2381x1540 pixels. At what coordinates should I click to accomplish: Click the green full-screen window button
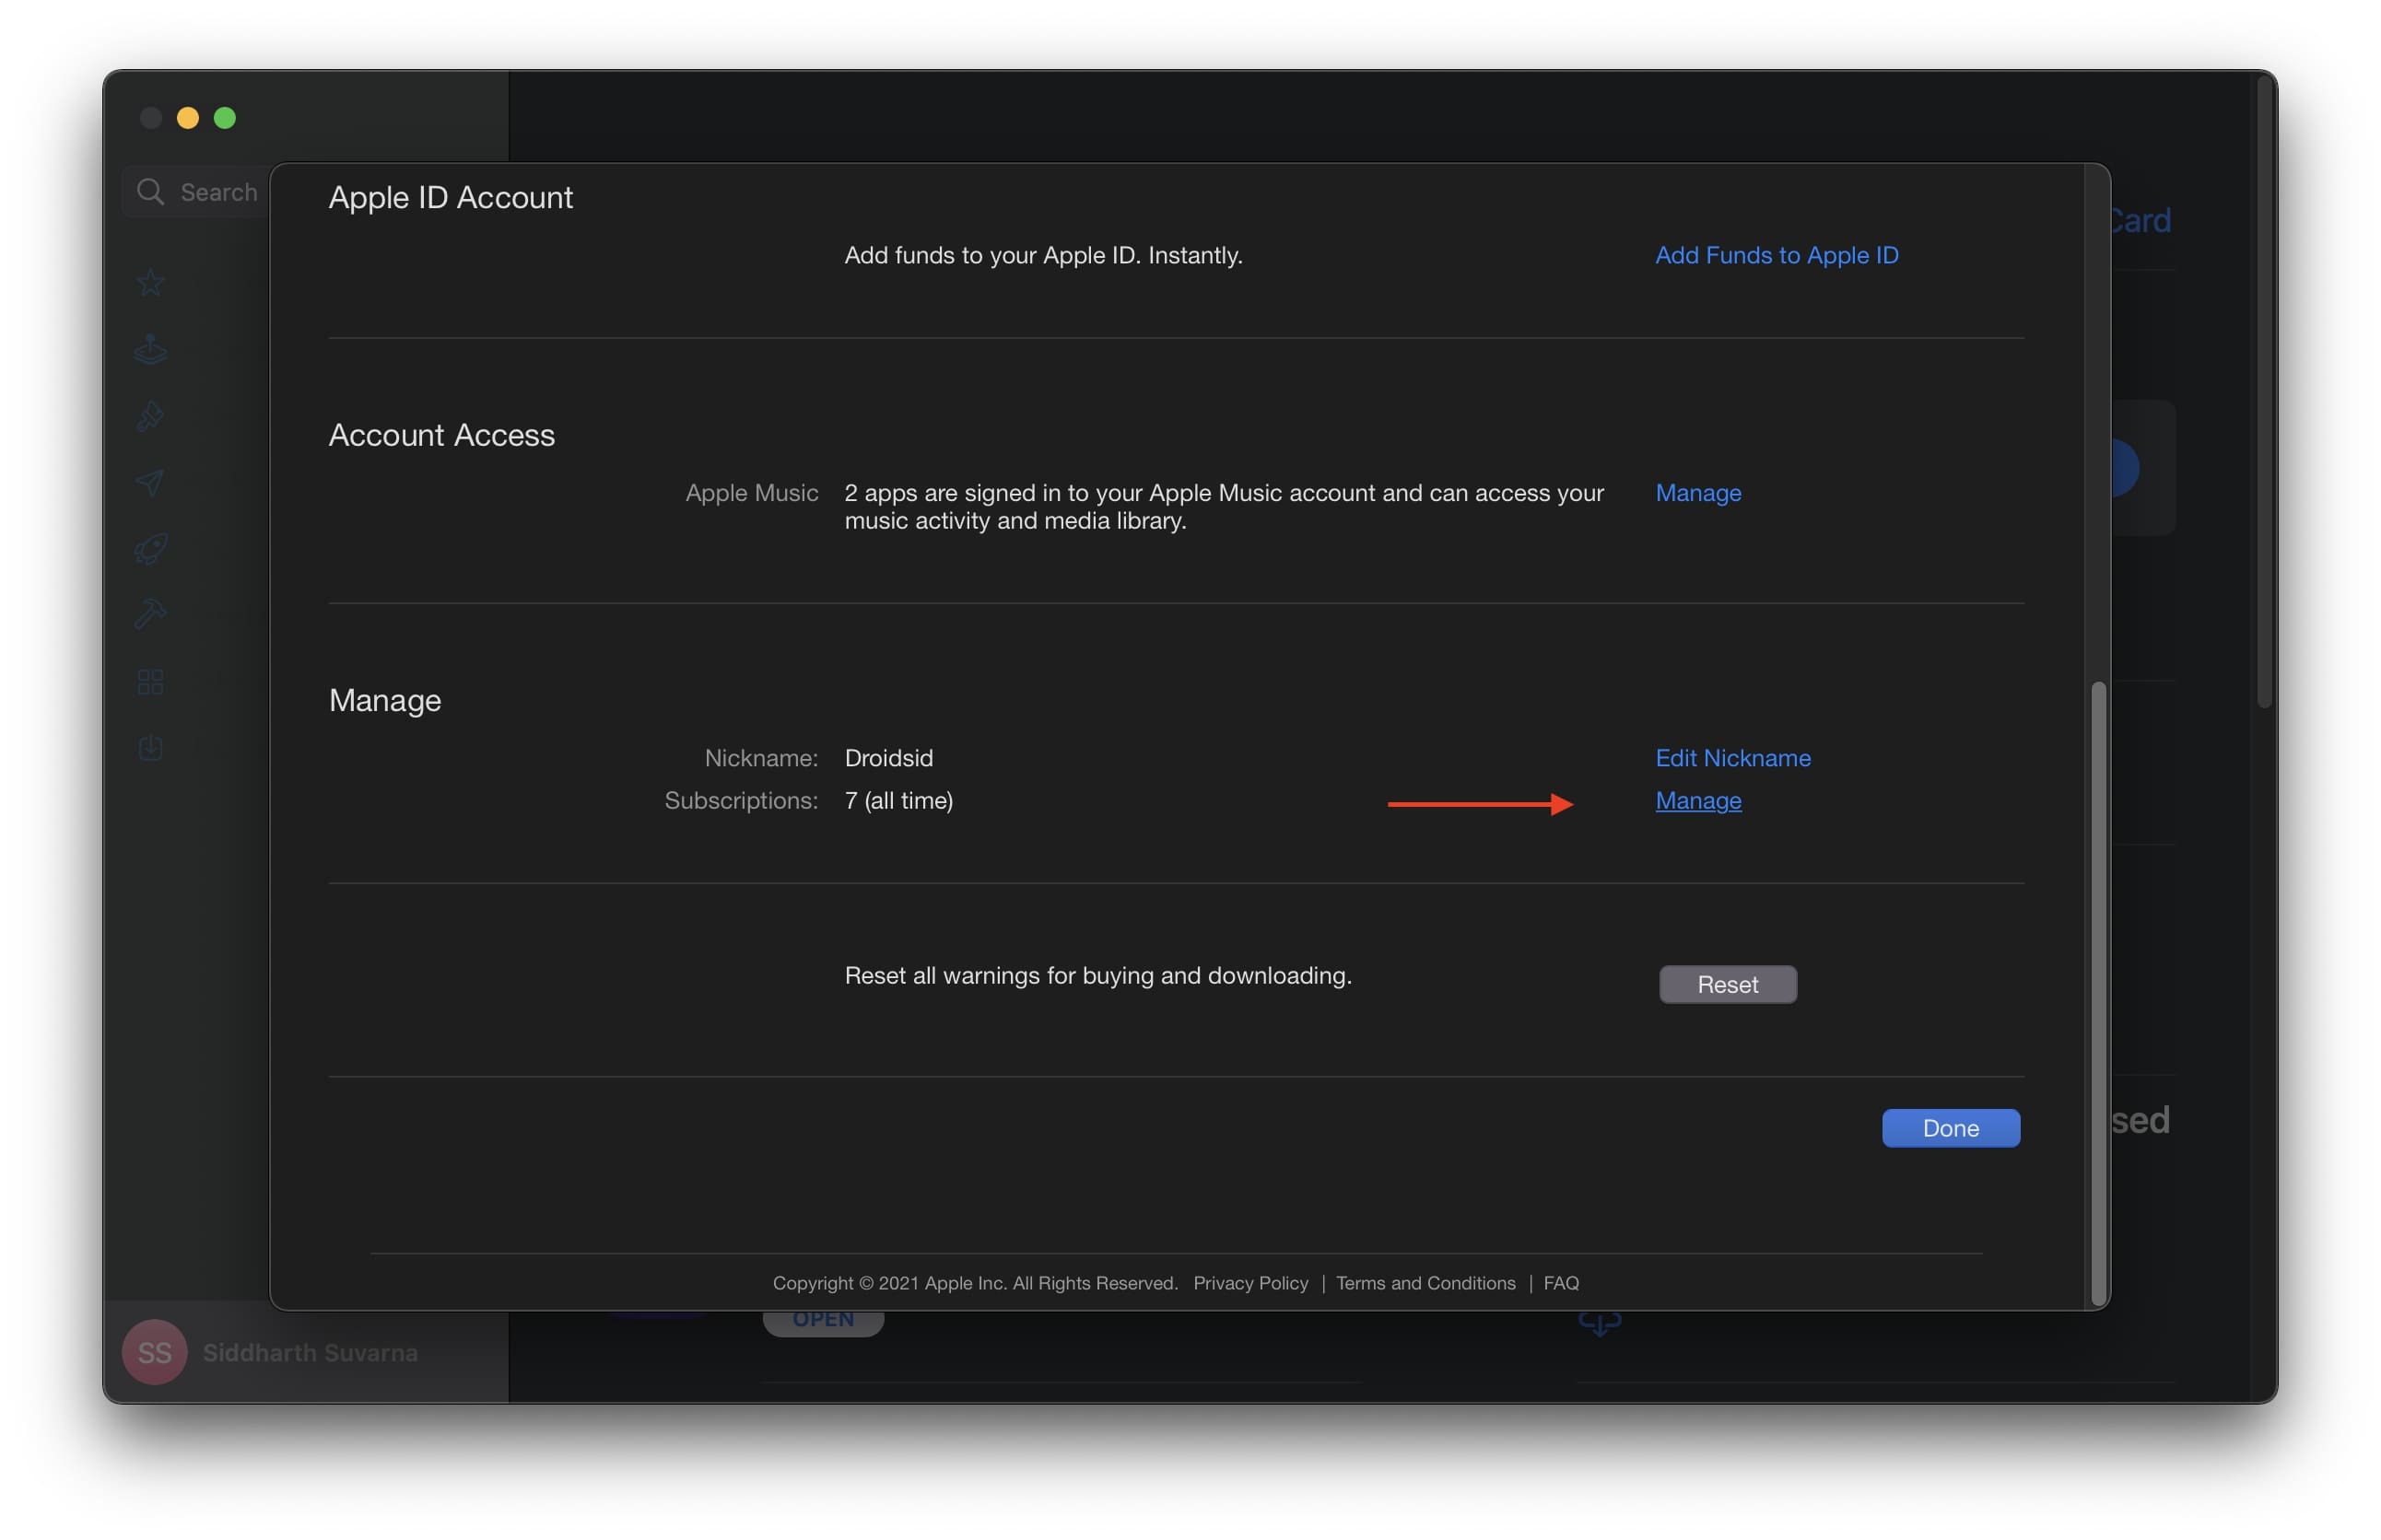225,118
